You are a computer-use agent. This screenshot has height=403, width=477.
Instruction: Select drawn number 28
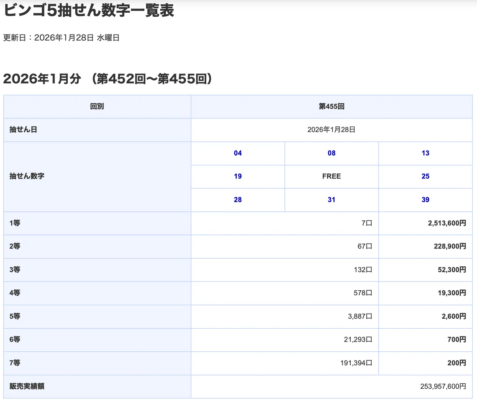click(x=238, y=200)
